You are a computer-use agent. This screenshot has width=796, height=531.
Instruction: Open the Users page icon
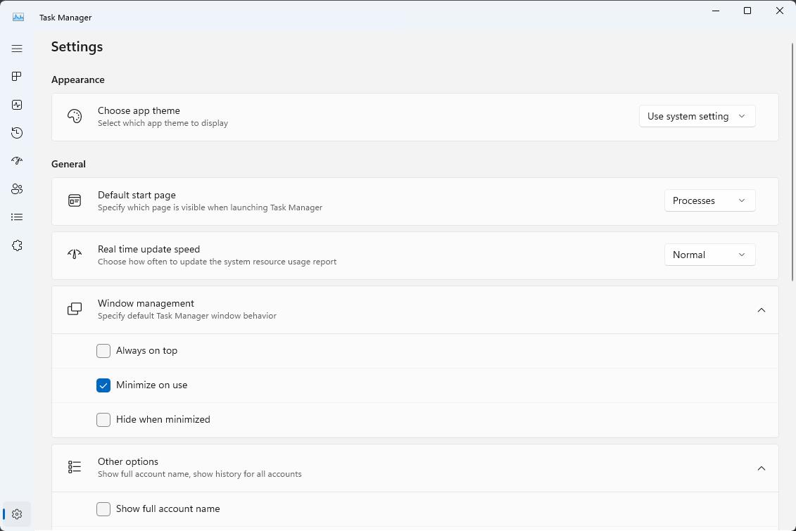tap(17, 189)
